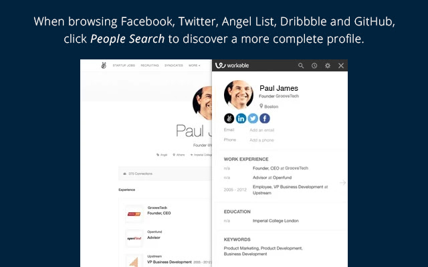Click the Workable logo

click(x=232, y=65)
